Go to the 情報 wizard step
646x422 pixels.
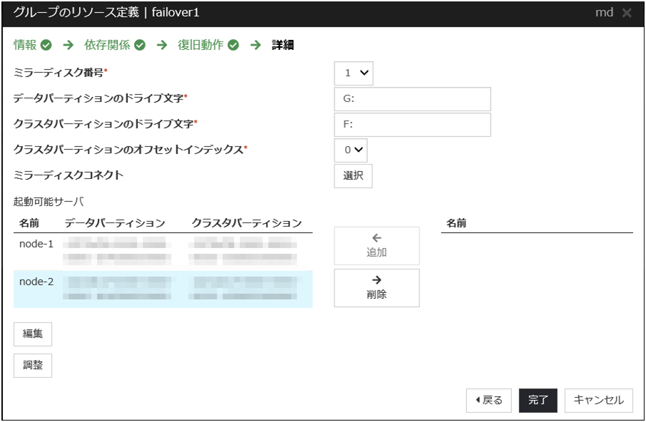click(26, 46)
